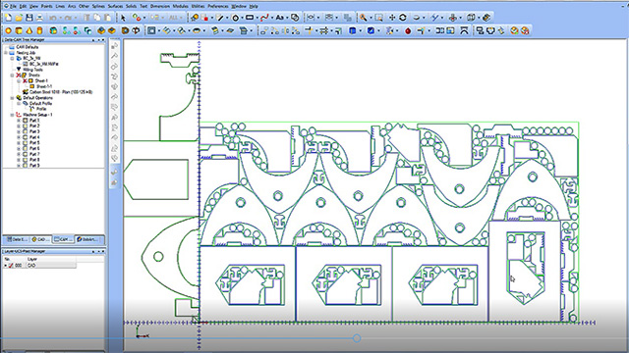The height and width of the screenshot is (353, 629).
Task: Open the dropdown arrow beside zoom magnifier
Action: [x=371, y=18]
